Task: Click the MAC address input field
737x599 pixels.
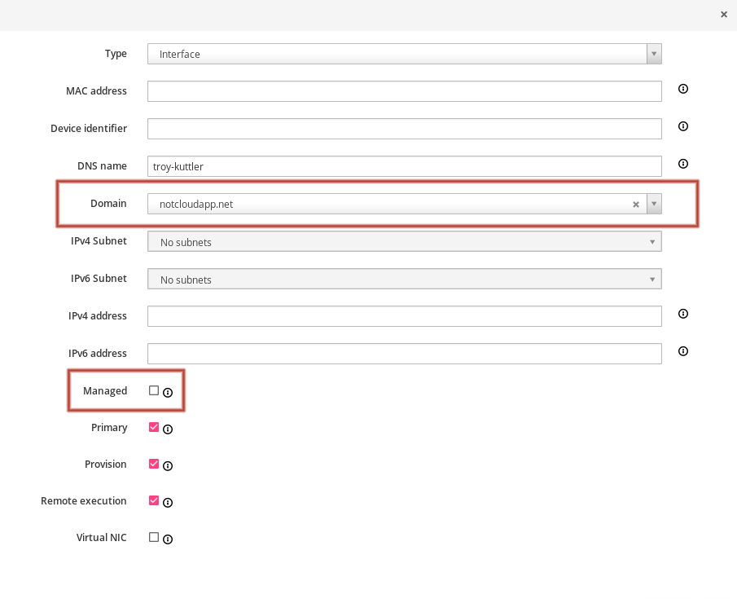Action: (405, 91)
